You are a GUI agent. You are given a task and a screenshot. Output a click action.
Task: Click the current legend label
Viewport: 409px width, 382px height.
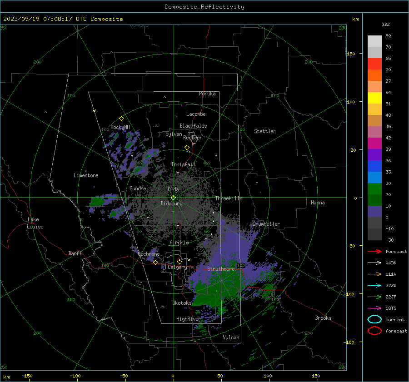pos(395,320)
